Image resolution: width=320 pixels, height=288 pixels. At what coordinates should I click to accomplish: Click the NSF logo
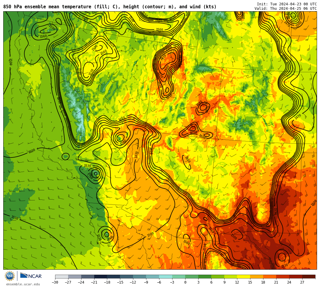[9, 276]
